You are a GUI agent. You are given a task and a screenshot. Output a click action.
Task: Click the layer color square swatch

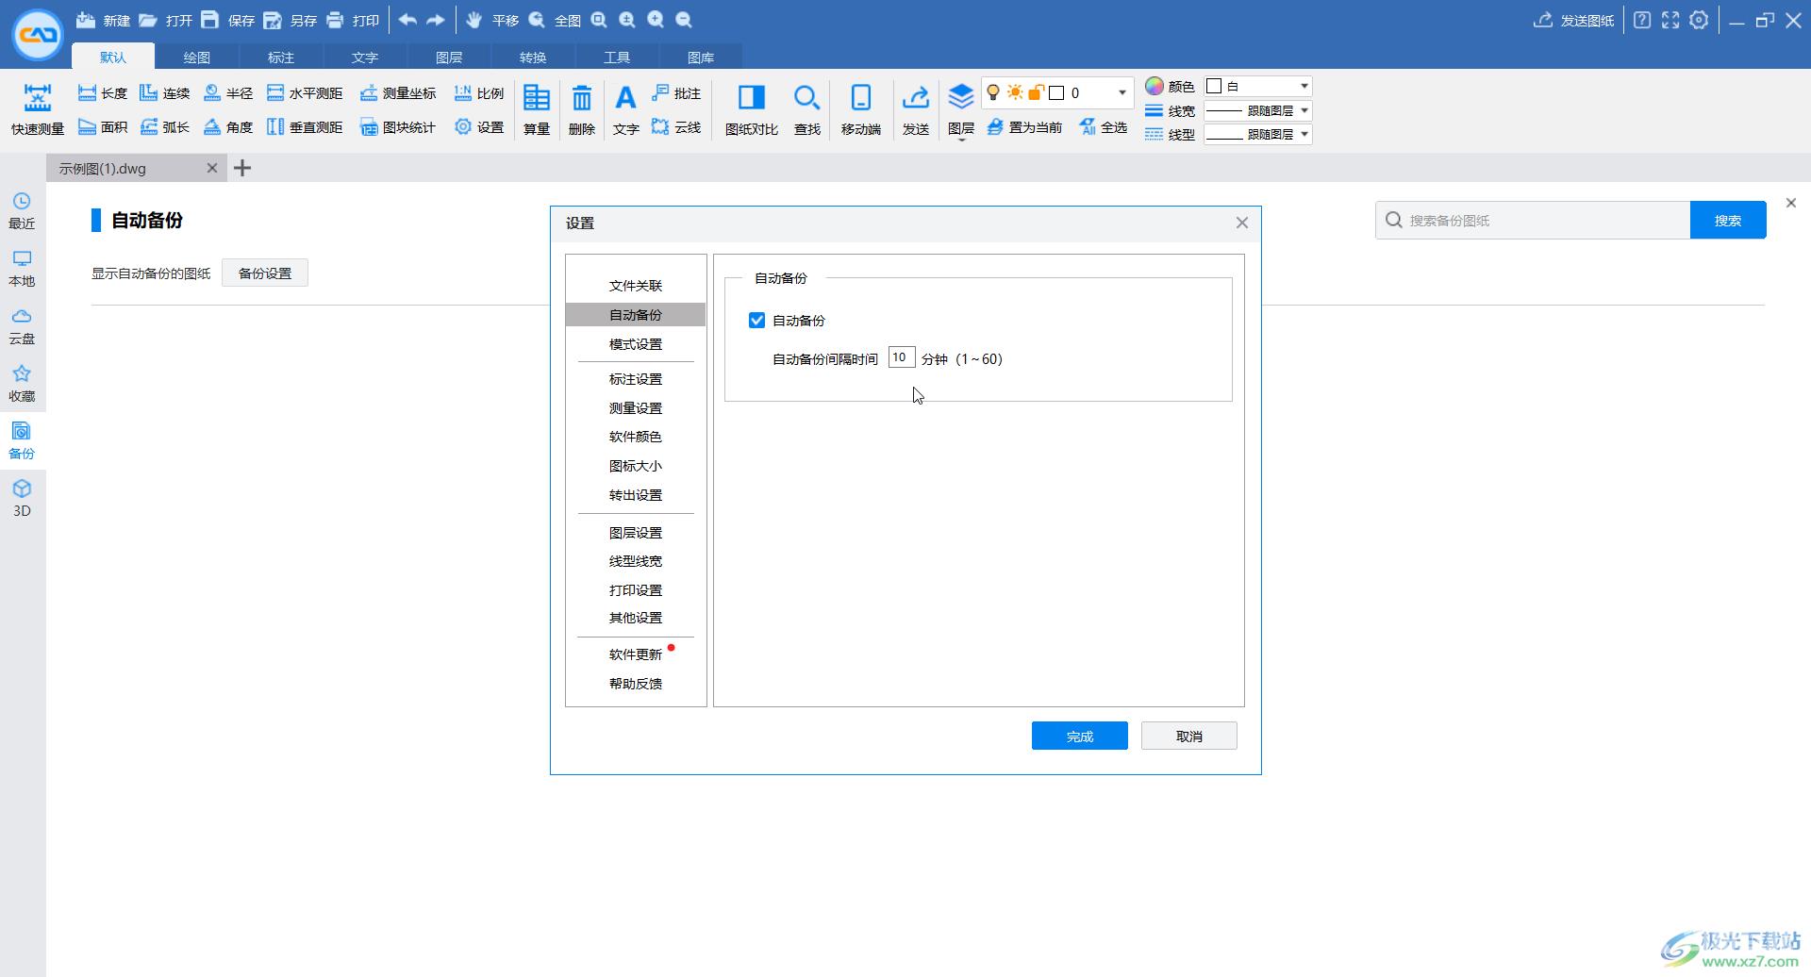[1056, 92]
